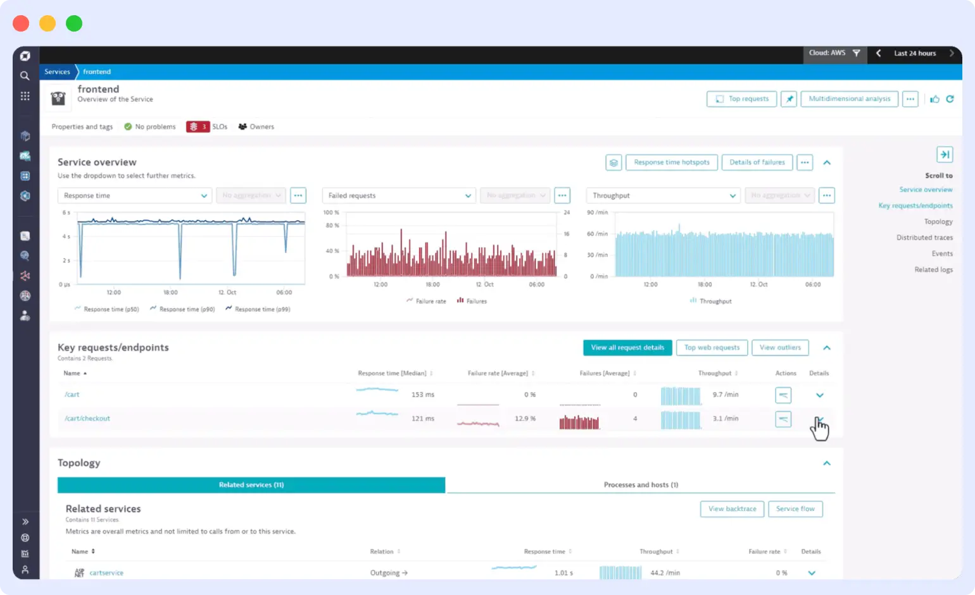Open the search icon in the left sidebar

pyautogui.click(x=25, y=76)
